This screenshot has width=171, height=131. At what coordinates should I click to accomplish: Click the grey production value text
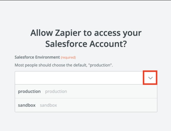click(x=56, y=91)
